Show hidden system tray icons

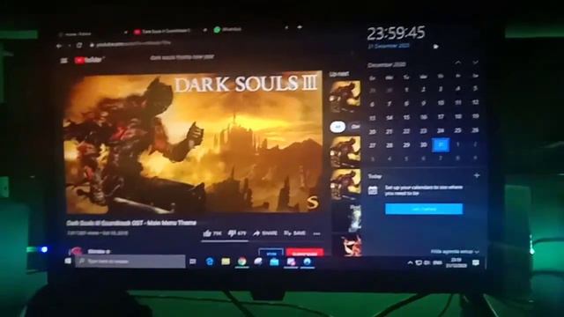pyautogui.click(x=410, y=263)
